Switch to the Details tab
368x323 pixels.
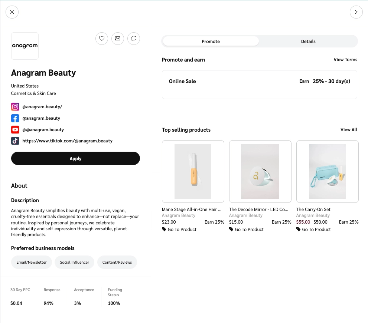coord(308,42)
